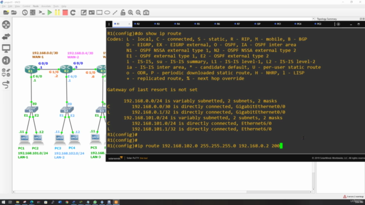
Task: Open Task View on the taskbar
Action: coord(10,202)
